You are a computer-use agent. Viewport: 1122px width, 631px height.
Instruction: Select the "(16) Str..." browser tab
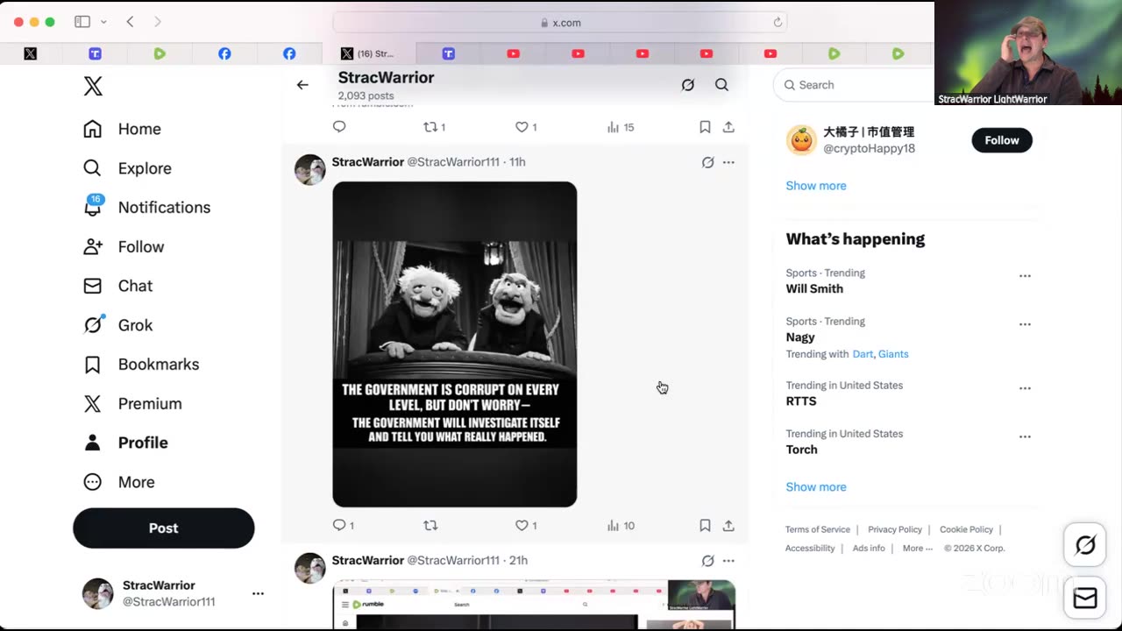368,53
